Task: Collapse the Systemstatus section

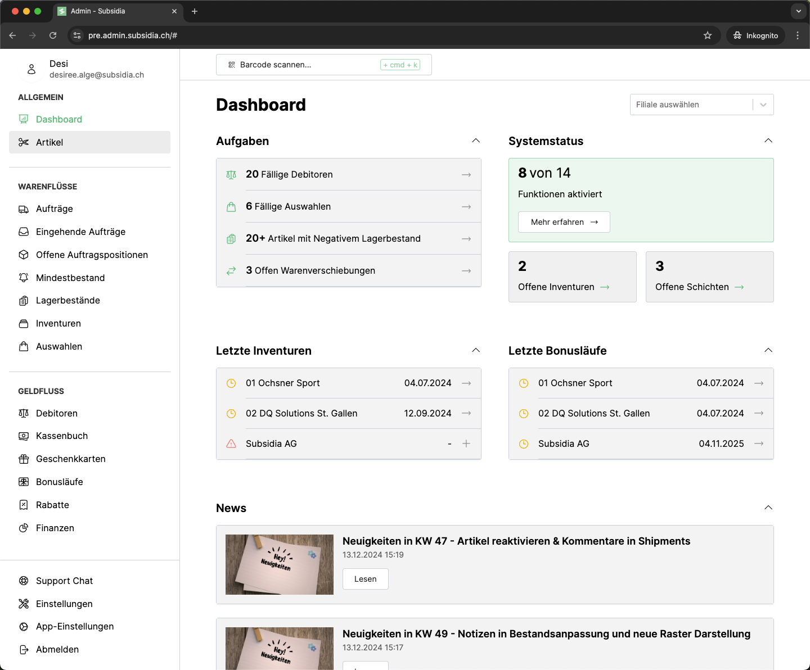Action: 768,141
